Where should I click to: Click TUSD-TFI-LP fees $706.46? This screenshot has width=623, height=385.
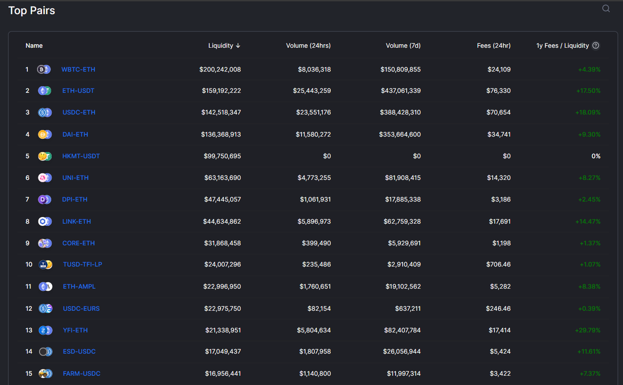tap(498, 264)
